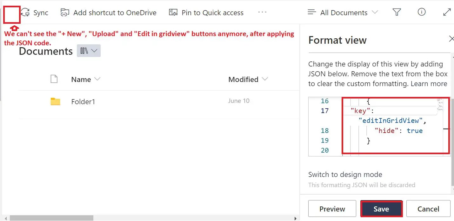This screenshot has width=454, height=221.
Task: Close the Format view panel
Action: coord(451,39)
